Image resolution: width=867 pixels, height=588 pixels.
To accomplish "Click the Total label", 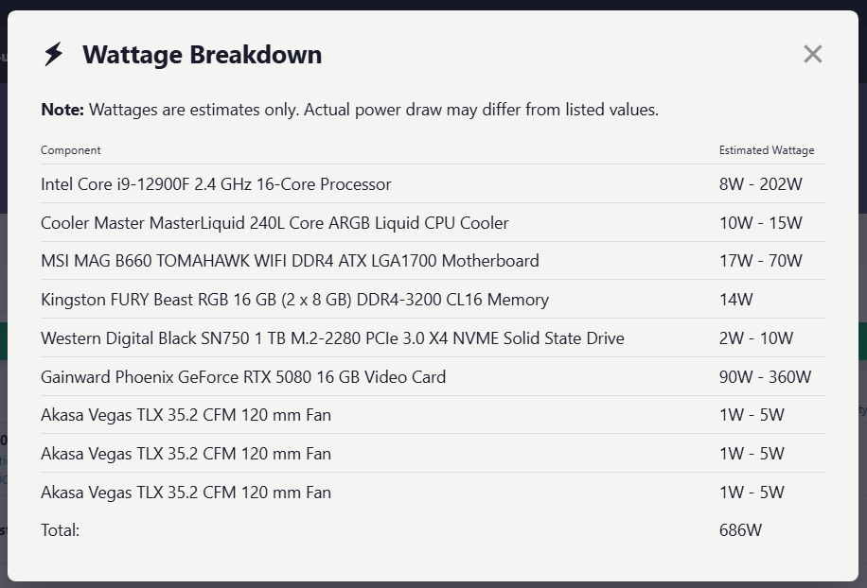I will [x=61, y=530].
